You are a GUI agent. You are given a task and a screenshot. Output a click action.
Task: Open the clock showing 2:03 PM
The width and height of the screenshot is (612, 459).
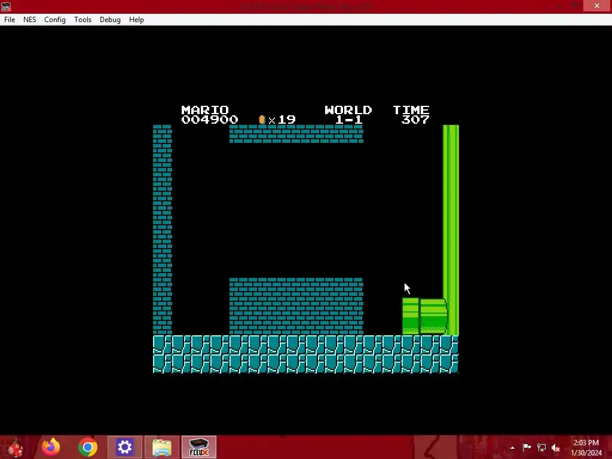(586, 447)
